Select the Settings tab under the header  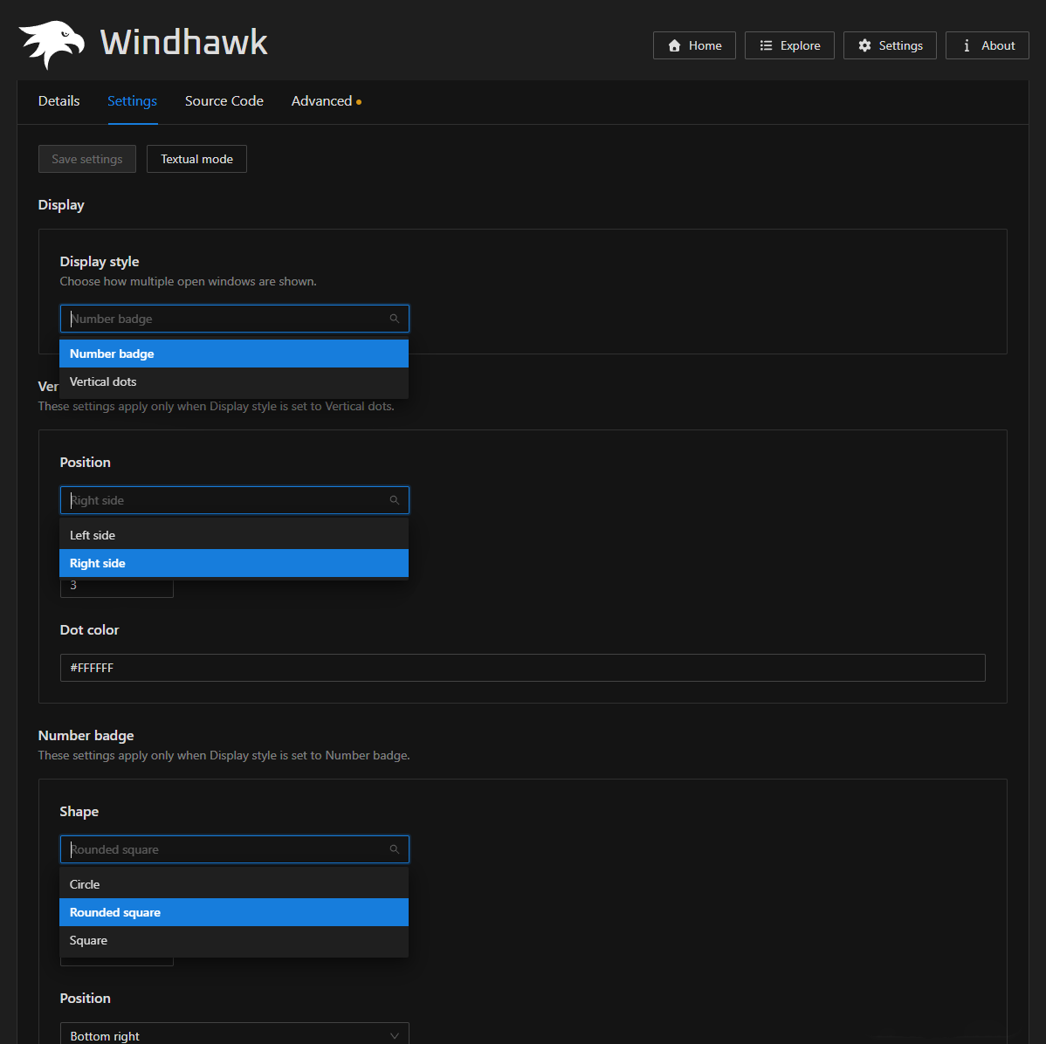tap(132, 100)
